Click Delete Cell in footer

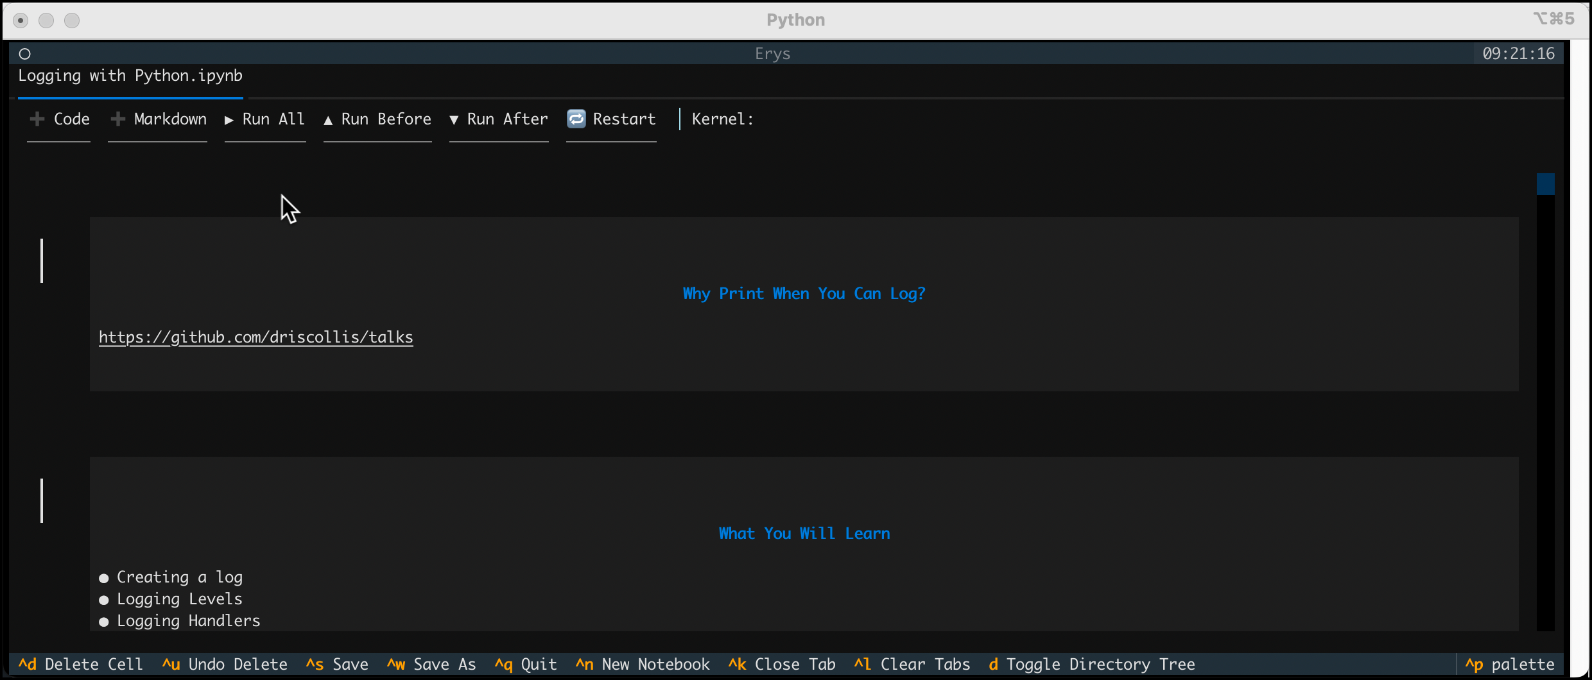point(81,665)
